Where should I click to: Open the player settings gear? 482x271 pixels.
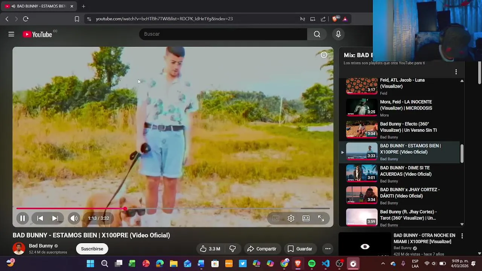pos(291,218)
